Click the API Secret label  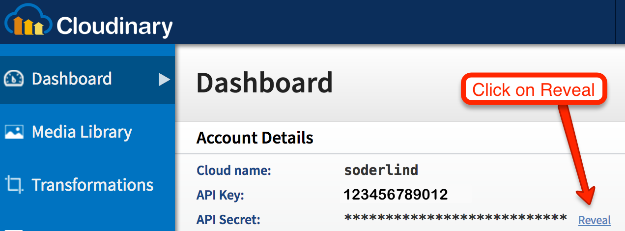[x=228, y=219]
